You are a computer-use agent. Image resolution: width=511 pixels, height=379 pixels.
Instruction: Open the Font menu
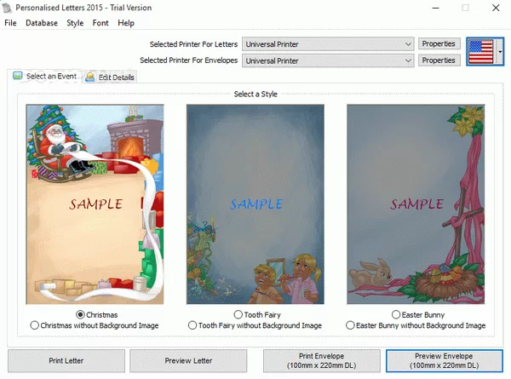[100, 23]
